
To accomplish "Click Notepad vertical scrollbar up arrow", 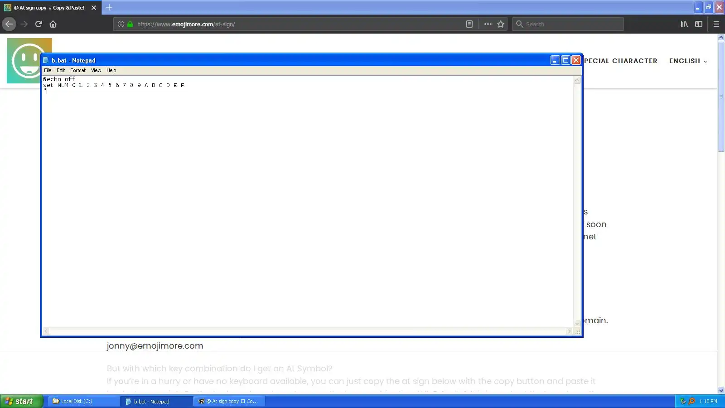I will tap(577, 80).
